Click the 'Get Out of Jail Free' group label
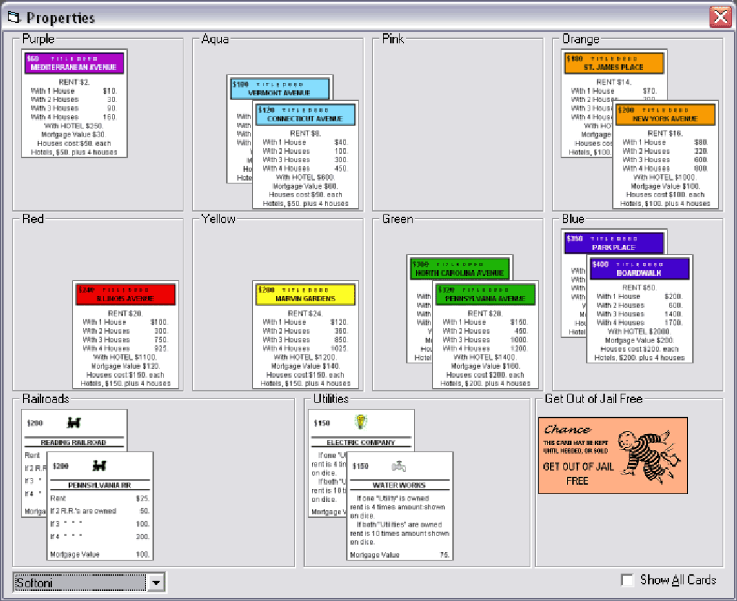 tap(594, 399)
